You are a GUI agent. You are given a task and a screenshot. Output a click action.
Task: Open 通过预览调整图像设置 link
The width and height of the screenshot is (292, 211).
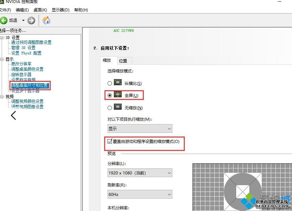pos(31,42)
